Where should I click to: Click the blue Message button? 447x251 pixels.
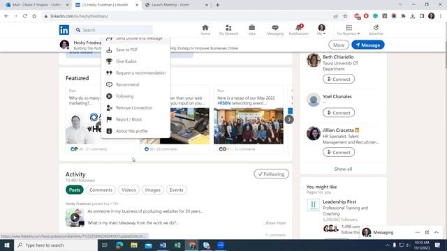pyautogui.click(x=368, y=45)
